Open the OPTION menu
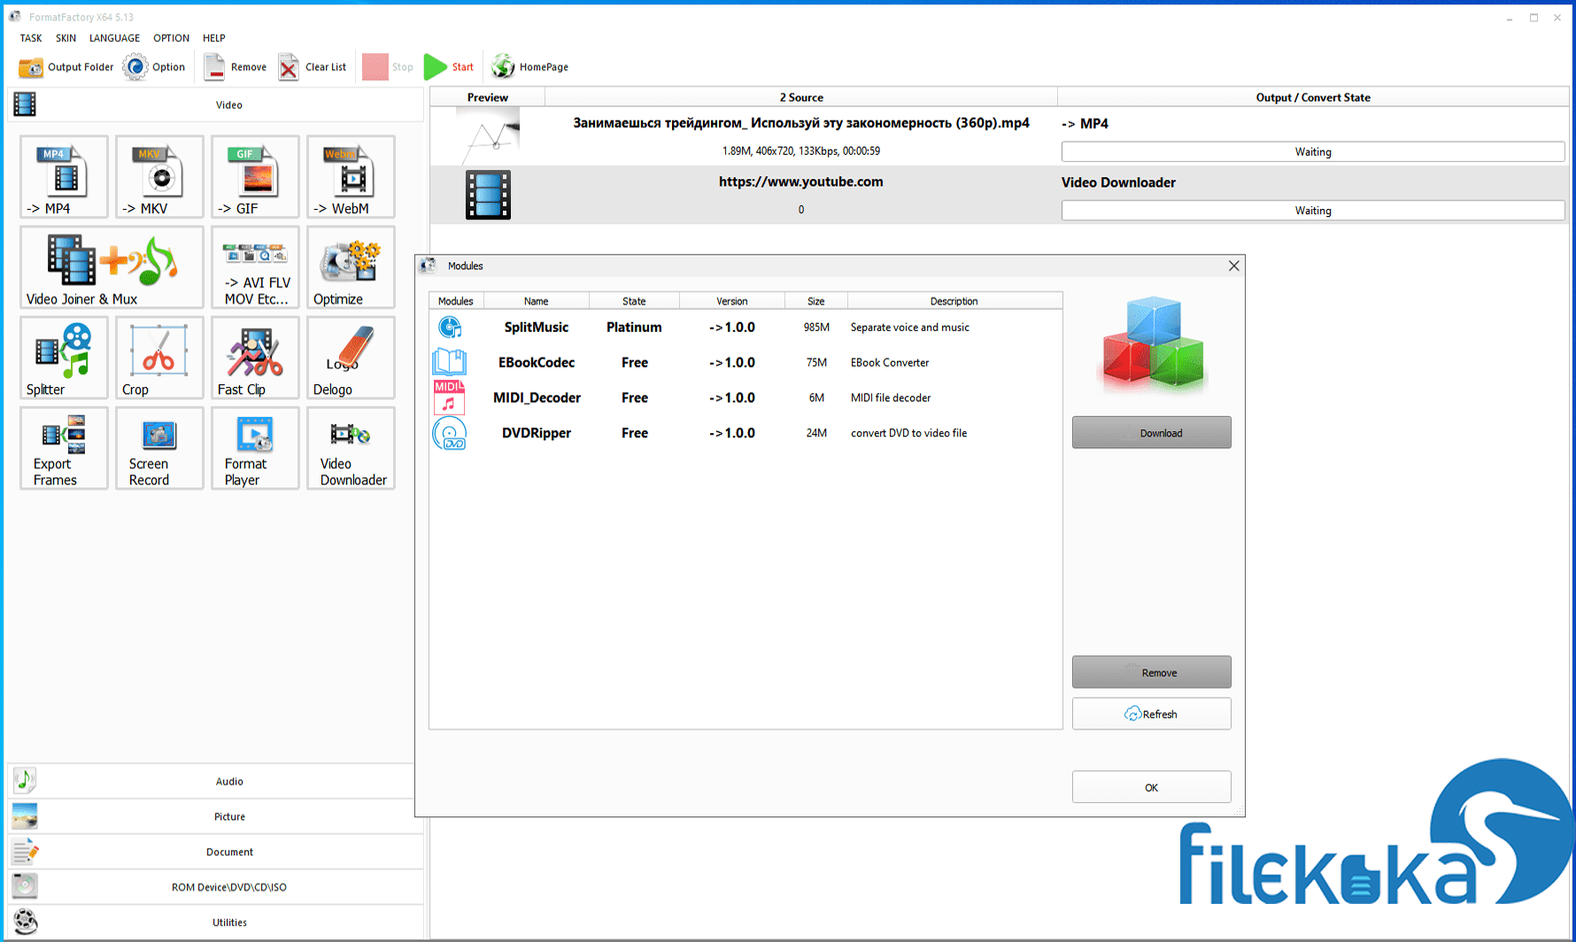The height and width of the screenshot is (942, 1576). tap(171, 38)
